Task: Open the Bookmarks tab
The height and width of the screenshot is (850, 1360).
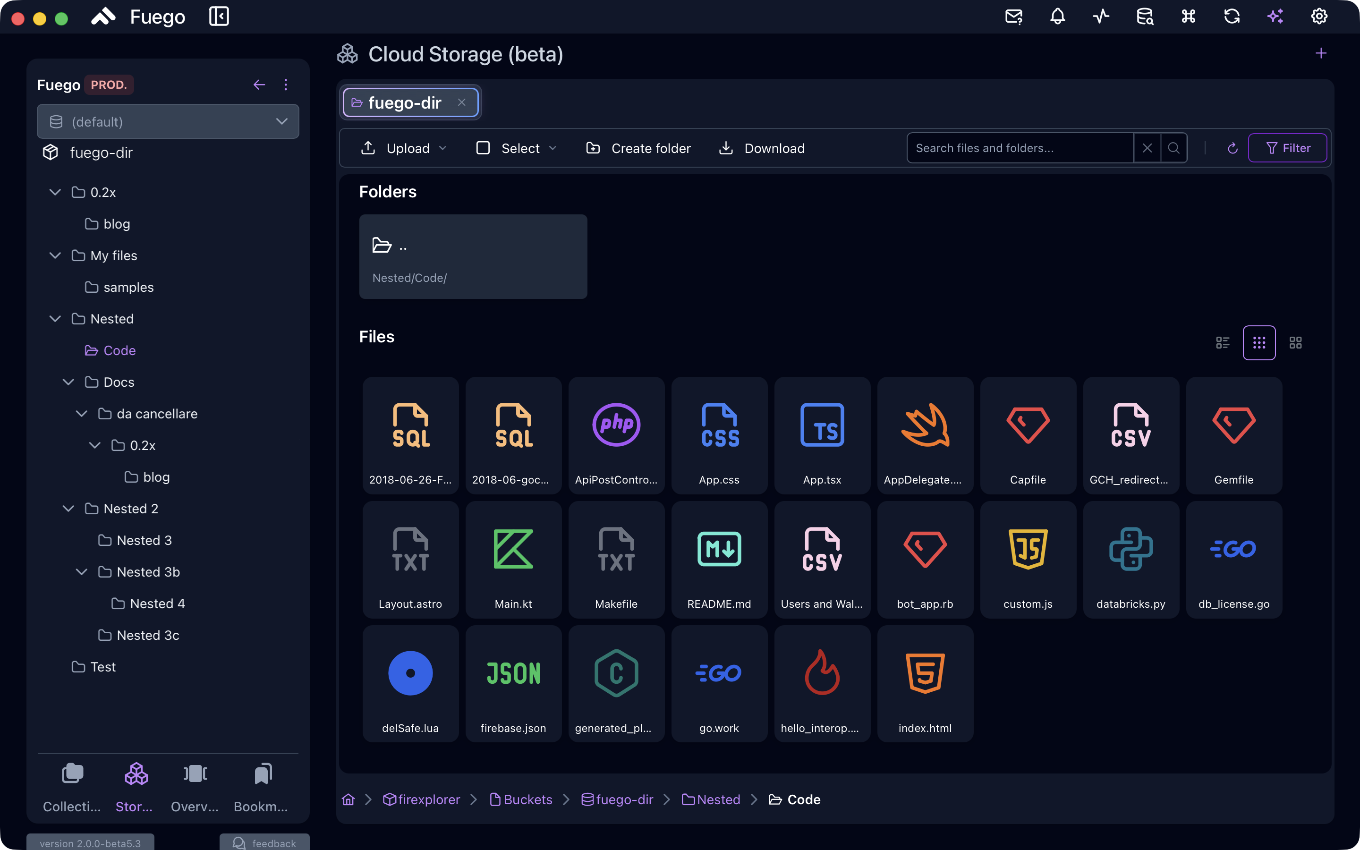Action: click(261, 788)
